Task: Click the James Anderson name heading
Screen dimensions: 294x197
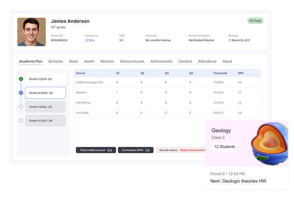Action: (x=70, y=21)
